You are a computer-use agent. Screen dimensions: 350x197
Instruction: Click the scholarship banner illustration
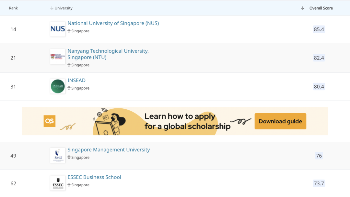point(110,121)
